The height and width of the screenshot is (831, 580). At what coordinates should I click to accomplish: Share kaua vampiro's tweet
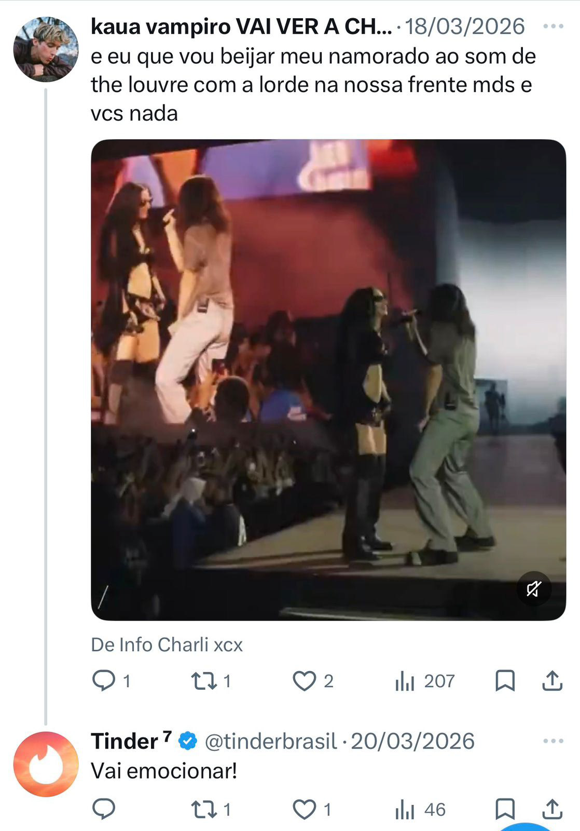tap(552, 680)
